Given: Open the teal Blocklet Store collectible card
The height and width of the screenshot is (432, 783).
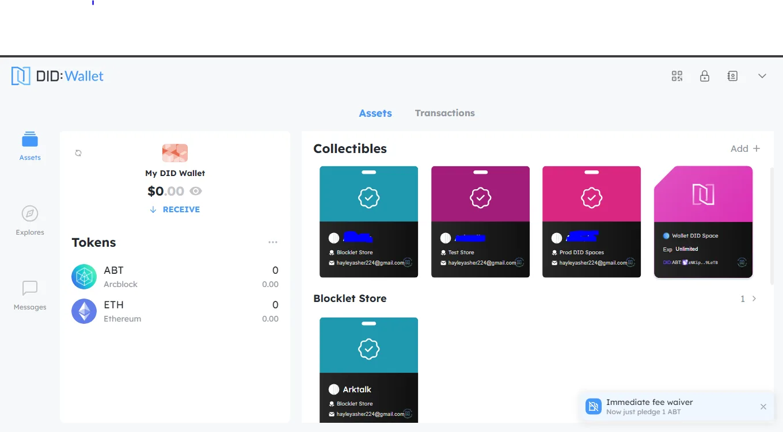Looking at the screenshot, I should (369, 222).
